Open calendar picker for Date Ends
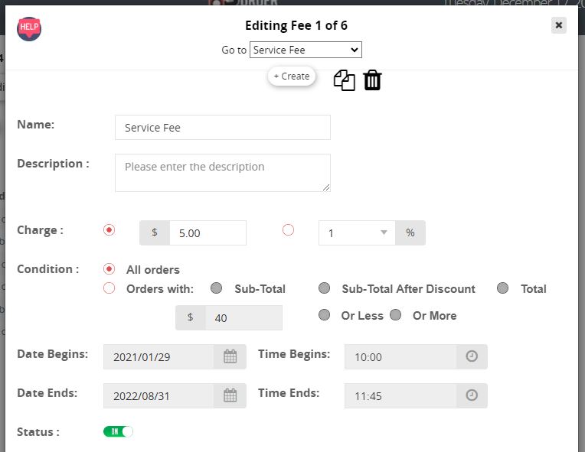This screenshot has width=585, height=452. [x=230, y=395]
